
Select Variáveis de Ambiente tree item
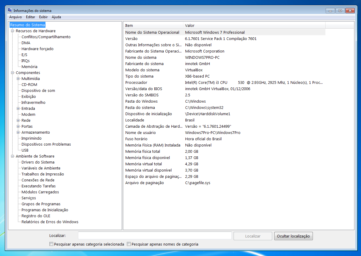[41, 168]
